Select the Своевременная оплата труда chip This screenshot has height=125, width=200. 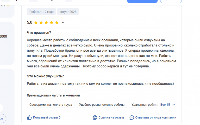[x=51, y=105]
